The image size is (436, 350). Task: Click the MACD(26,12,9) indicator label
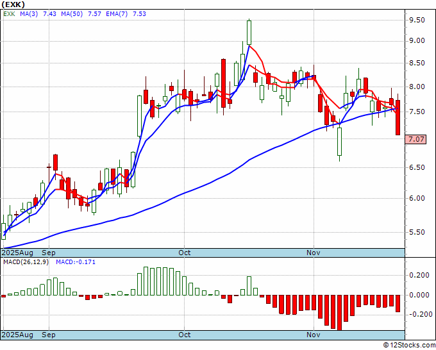point(26,262)
